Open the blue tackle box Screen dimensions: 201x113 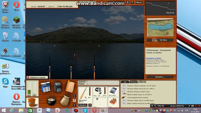tap(45, 87)
